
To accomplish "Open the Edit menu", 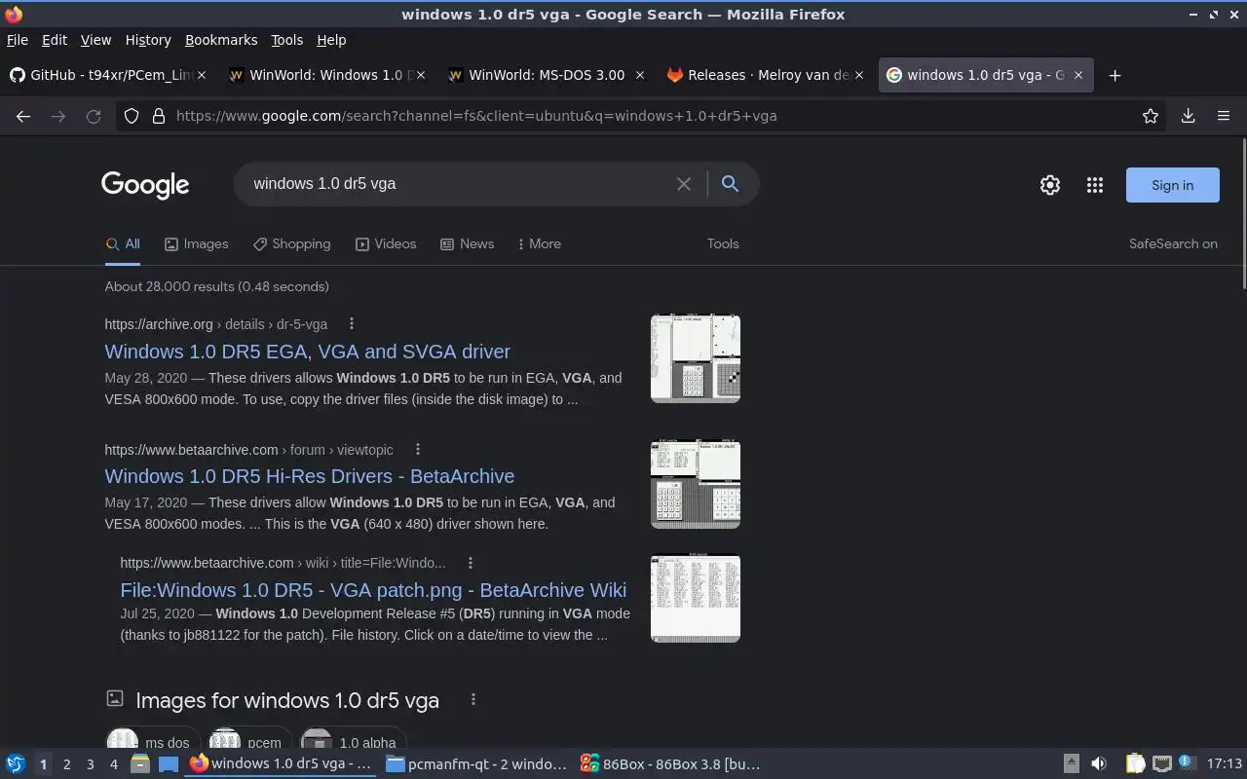I will (55, 40).
